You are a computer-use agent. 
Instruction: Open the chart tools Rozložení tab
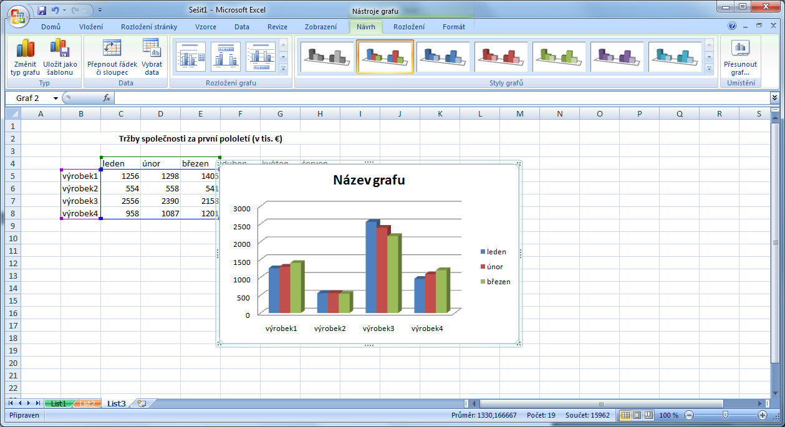pos(409,27)
